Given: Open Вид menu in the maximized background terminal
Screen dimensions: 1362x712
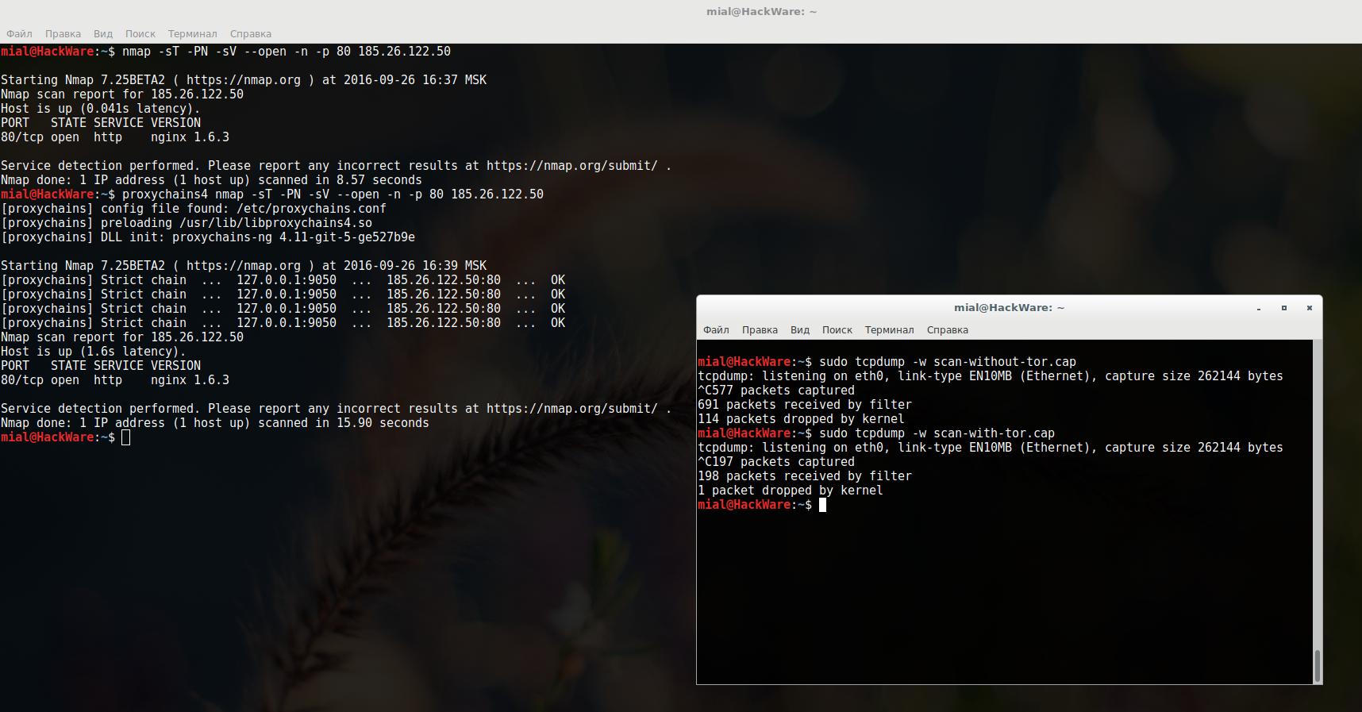Looking at the screenshot, I should coord(103,33).
